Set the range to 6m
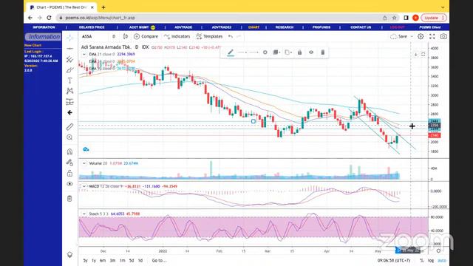Image resolution: width=473 pixels, height=266 pixels. pyautogui.click(x=103, y=260)
